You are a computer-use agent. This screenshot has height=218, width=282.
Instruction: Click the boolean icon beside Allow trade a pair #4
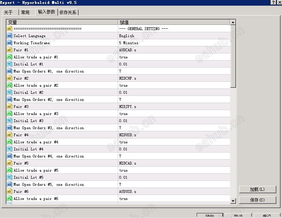click(9, 142)
